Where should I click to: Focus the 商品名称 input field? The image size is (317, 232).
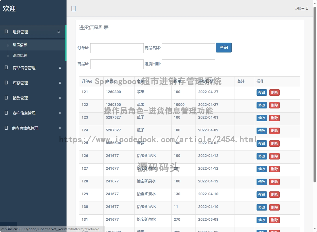pyautogui.click(x=188, y=48)
